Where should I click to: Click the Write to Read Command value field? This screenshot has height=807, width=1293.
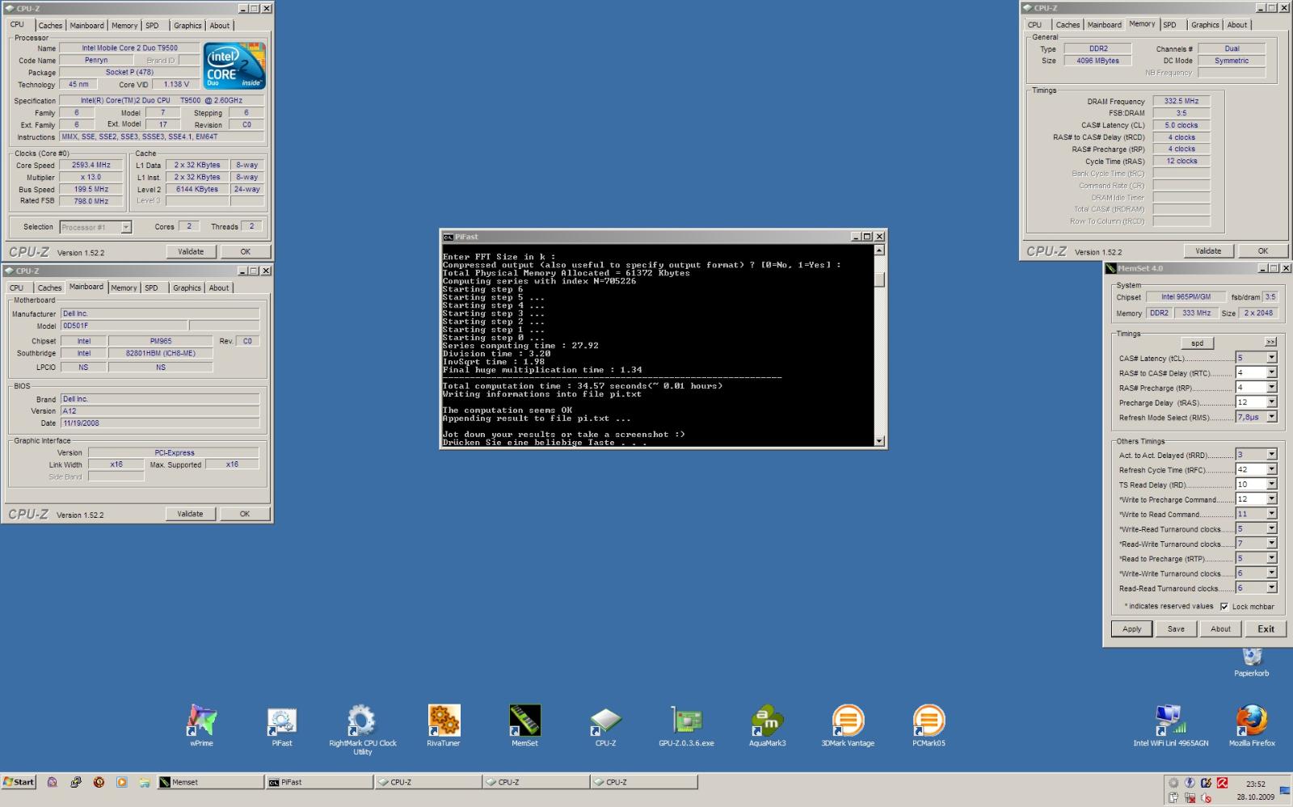coord(1250,515)
